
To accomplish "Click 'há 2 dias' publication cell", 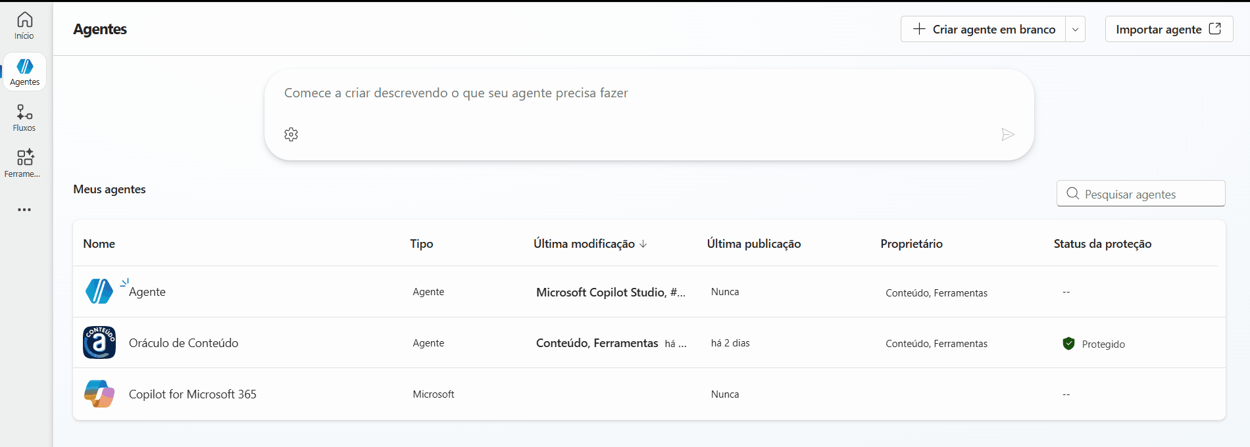I will point(730,343).
